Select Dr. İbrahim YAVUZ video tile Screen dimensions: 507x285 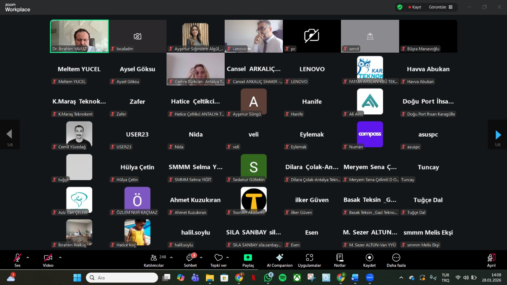point(79,36)
